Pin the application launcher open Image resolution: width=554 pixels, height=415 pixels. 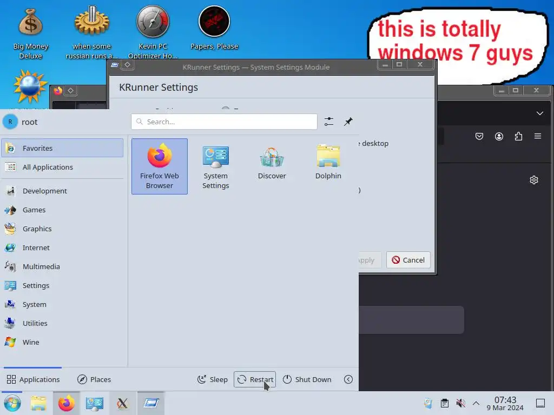pyautogui.click(x=348, y=122)
